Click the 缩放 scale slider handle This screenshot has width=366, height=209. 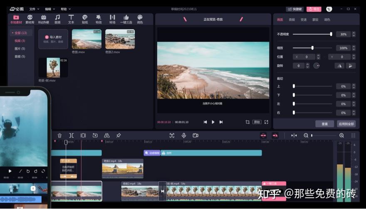click(x=312, y=48)
